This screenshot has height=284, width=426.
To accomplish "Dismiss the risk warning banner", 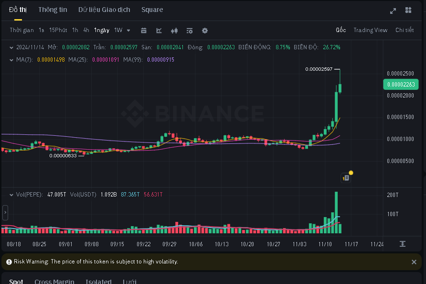I will (414, 262).
